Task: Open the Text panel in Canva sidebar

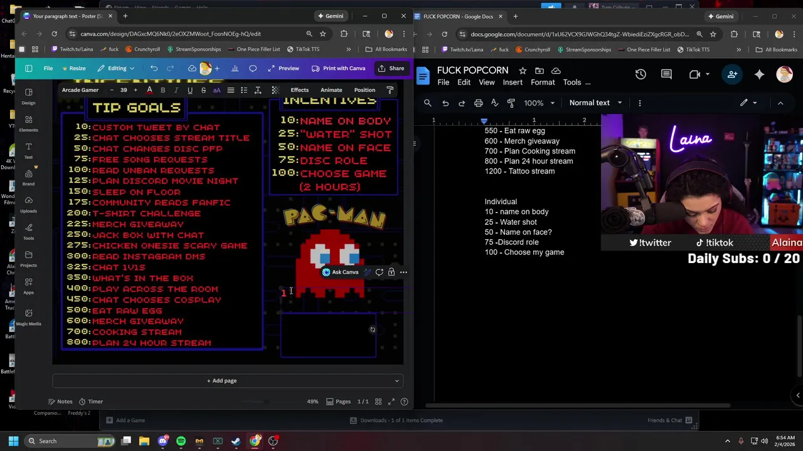Action: point(28,150)
